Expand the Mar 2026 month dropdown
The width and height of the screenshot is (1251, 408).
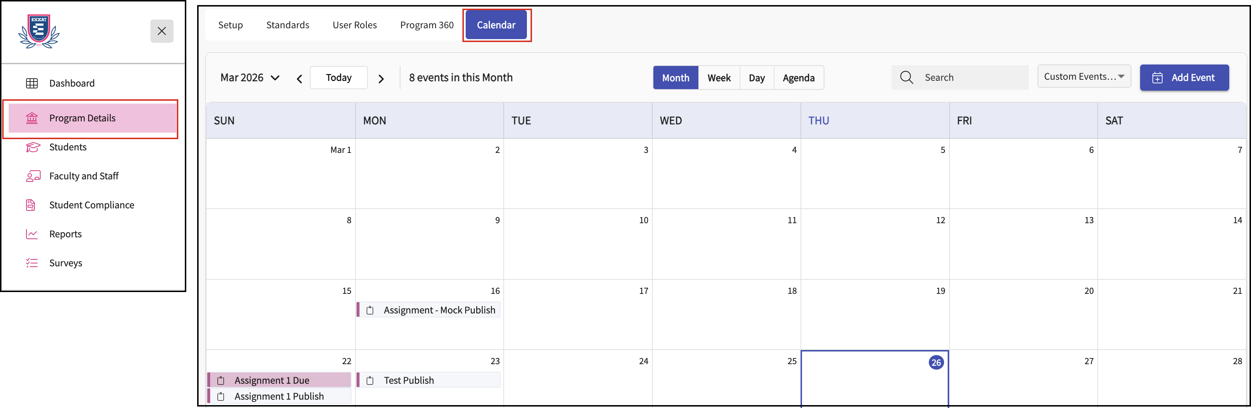click(x=250, y=78)
